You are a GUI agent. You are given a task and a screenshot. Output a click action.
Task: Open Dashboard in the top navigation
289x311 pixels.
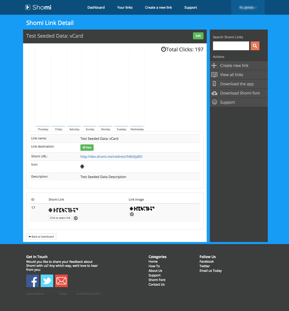point(96,7)
